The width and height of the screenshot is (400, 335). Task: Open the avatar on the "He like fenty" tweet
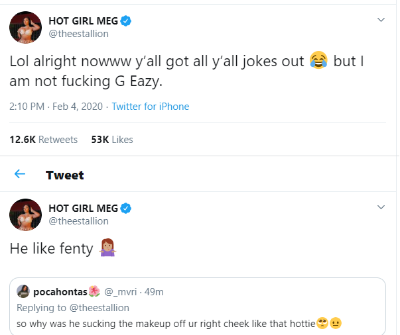pyautogui.click(x=25, y=215)
